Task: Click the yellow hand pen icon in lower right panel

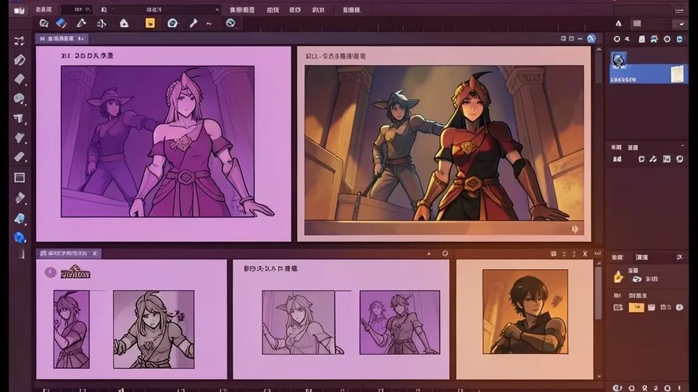Action: point(618,277)
